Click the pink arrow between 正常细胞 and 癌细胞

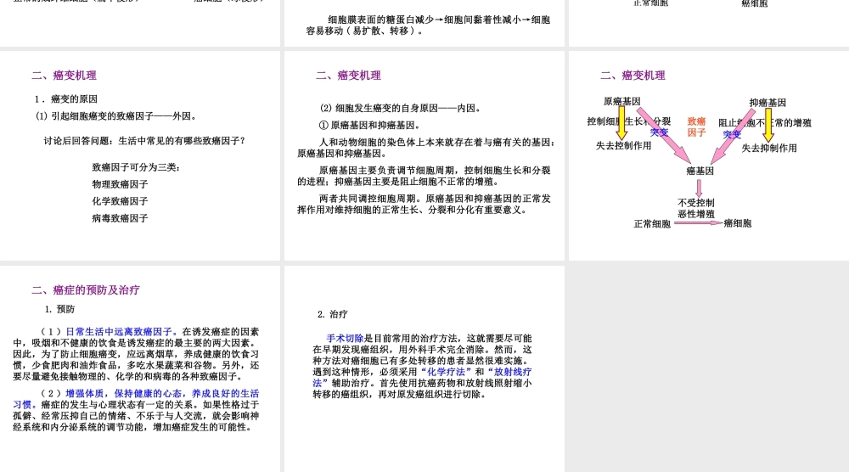[x=698, y=223]
